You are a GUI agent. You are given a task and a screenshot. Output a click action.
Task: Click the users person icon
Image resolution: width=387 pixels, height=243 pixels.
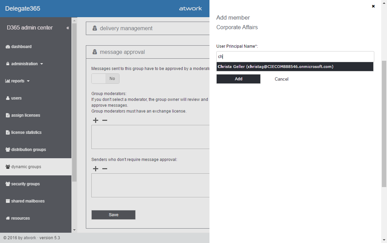8,98
